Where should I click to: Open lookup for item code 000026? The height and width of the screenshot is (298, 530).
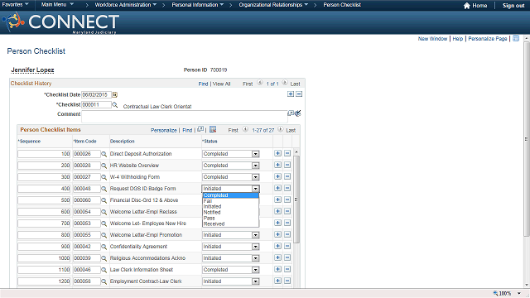(104, 154)
